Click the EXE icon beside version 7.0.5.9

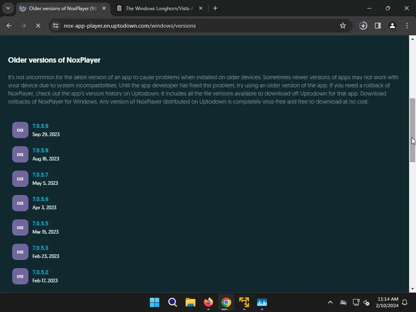coord(20,130)
